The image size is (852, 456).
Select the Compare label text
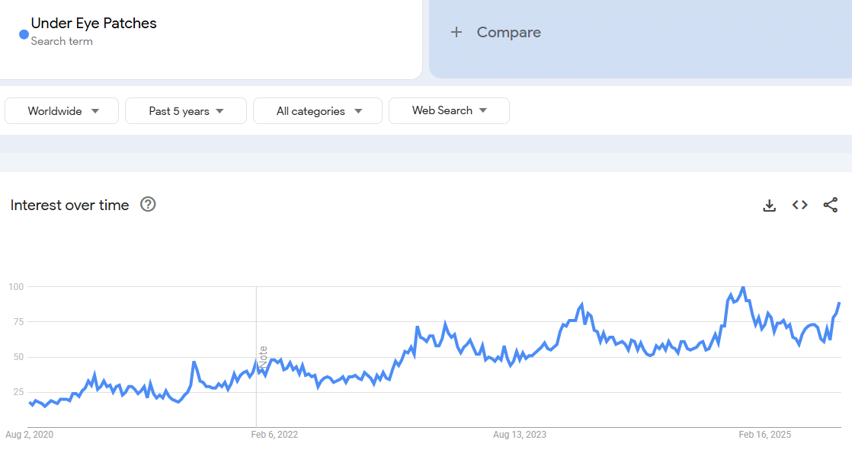click(x=508, y=32)
